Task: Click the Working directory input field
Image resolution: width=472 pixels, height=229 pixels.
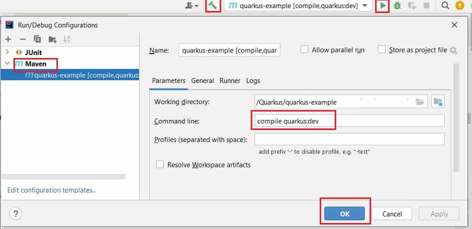Action: 341,102
